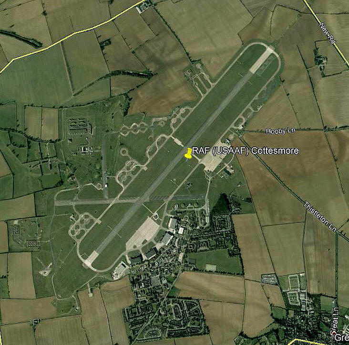Select the fenced storage compound northwest of runway
Screen dimensions: 349x345
[x=80, y=126]
